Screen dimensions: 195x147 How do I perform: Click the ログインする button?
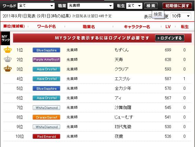click(x=170, y=38)
